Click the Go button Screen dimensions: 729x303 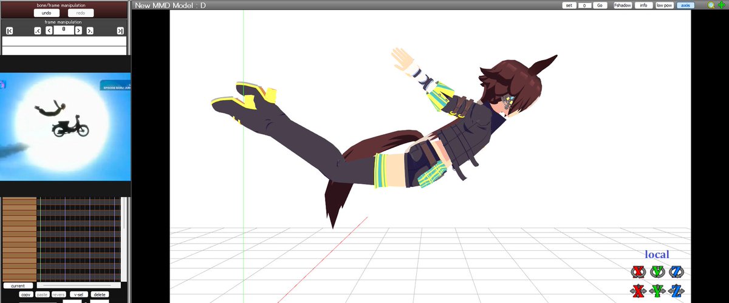click(x=600, y=5)
